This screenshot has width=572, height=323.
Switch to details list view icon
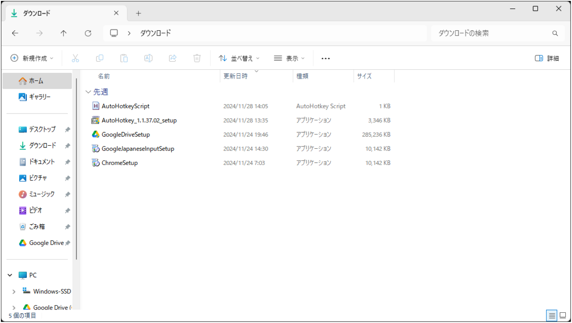click(552, 315)
